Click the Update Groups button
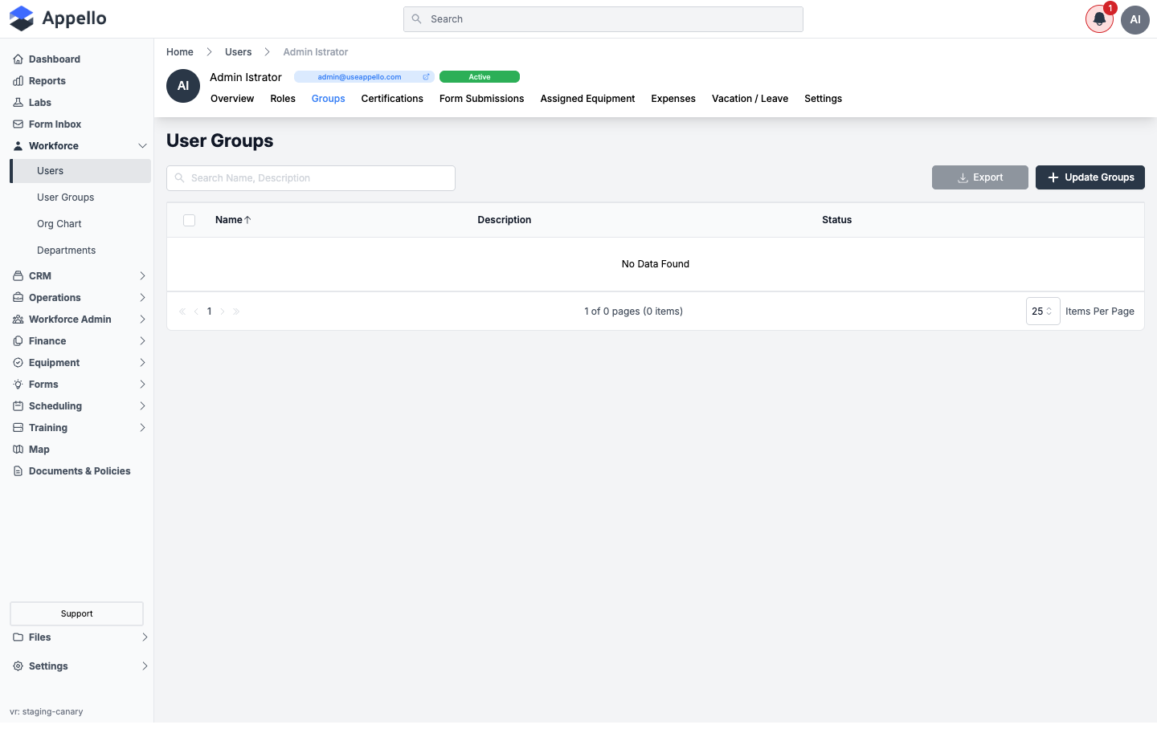This screenshot has width=1157, height=737. pos(1090,177)
